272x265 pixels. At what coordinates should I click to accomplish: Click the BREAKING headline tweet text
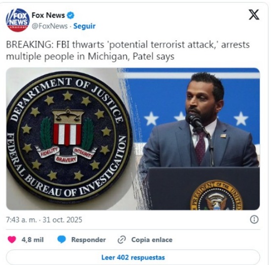(x=128, y=50)
